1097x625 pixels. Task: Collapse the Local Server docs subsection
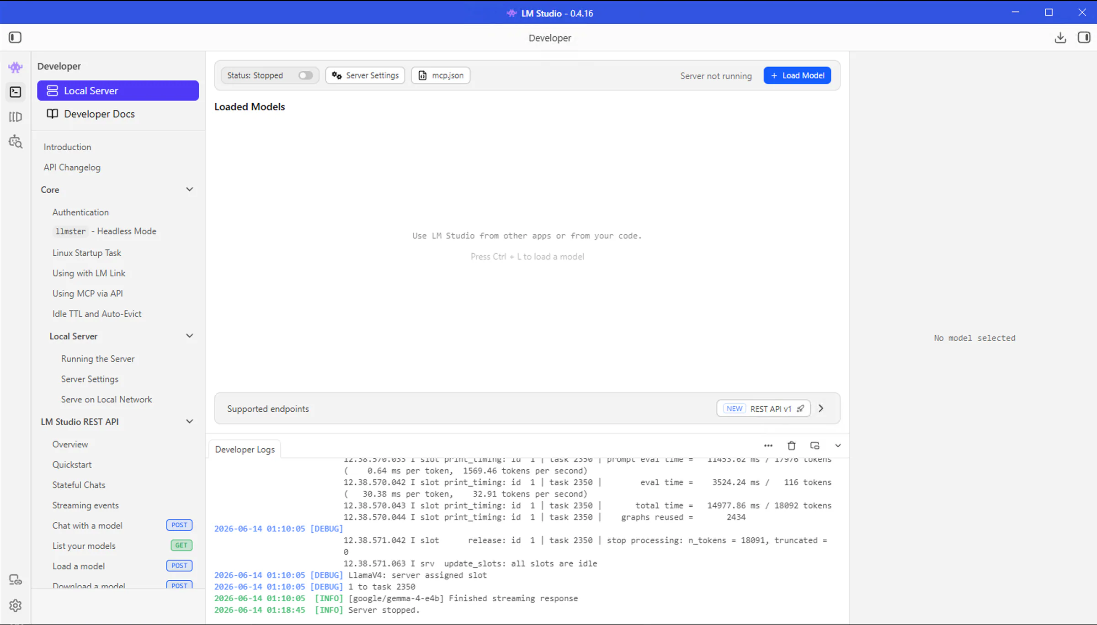tap(189, 336)
